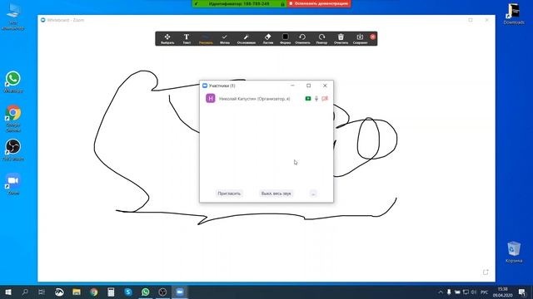Open OBS Studio desktop shortcut

click(13, 149)
